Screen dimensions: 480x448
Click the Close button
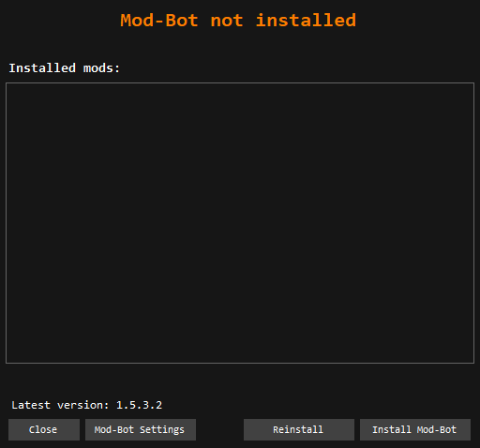pos(44,429)
